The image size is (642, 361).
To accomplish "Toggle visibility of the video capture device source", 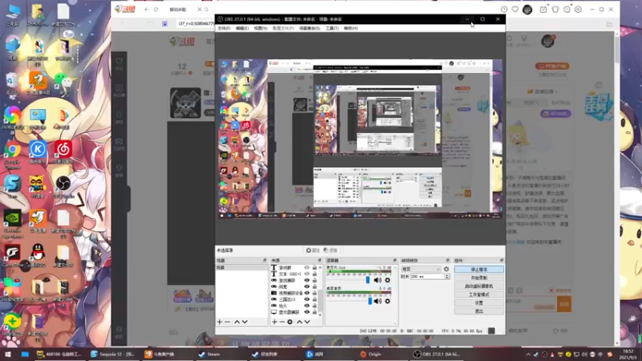I will click(x=307, y=293).
